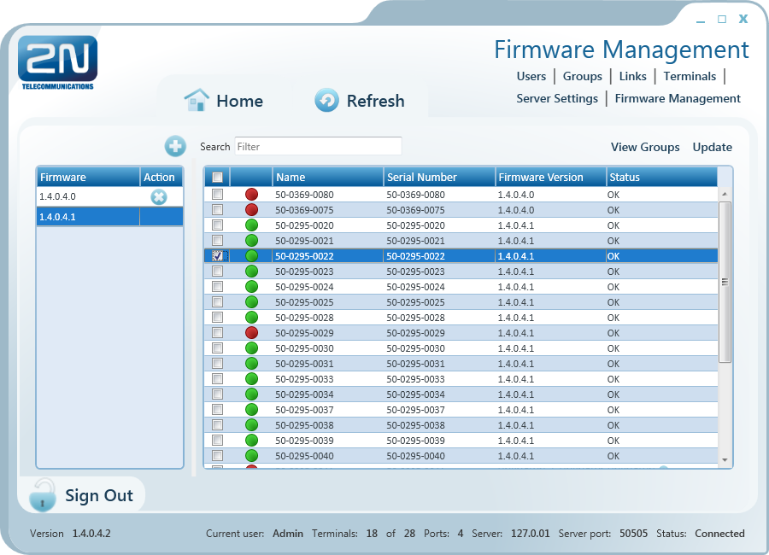Uncheck the box for terminal 50-0295-0022
The height and width of the screenshot is (555, 769).
217,255
